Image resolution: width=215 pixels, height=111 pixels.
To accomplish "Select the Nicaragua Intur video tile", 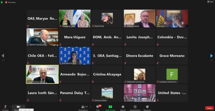I will (x=75, y=19).
